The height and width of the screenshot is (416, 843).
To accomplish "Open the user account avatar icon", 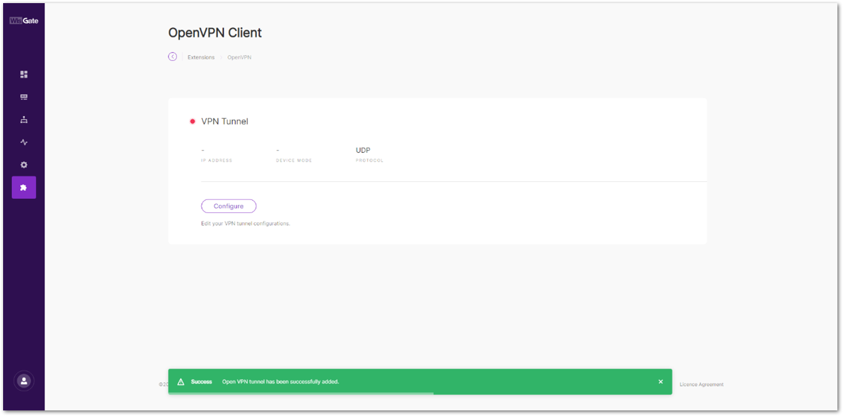I will click(x=24, y=381).
